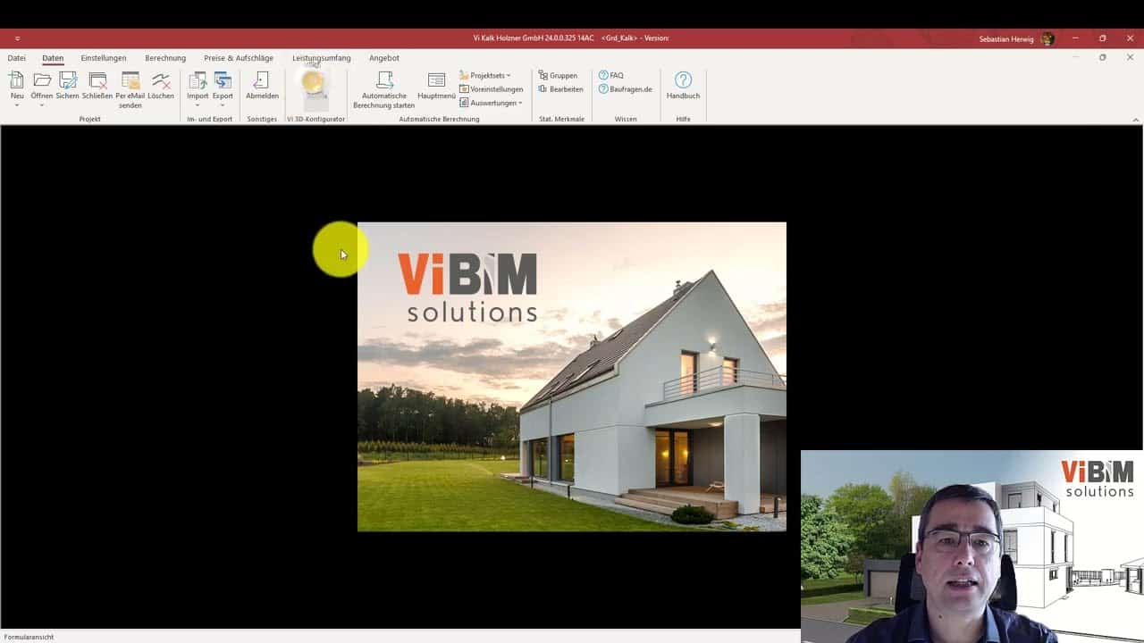Close the project with Schließen
The width and height of the screenshot is (1144, 643).
click(97, 85)
